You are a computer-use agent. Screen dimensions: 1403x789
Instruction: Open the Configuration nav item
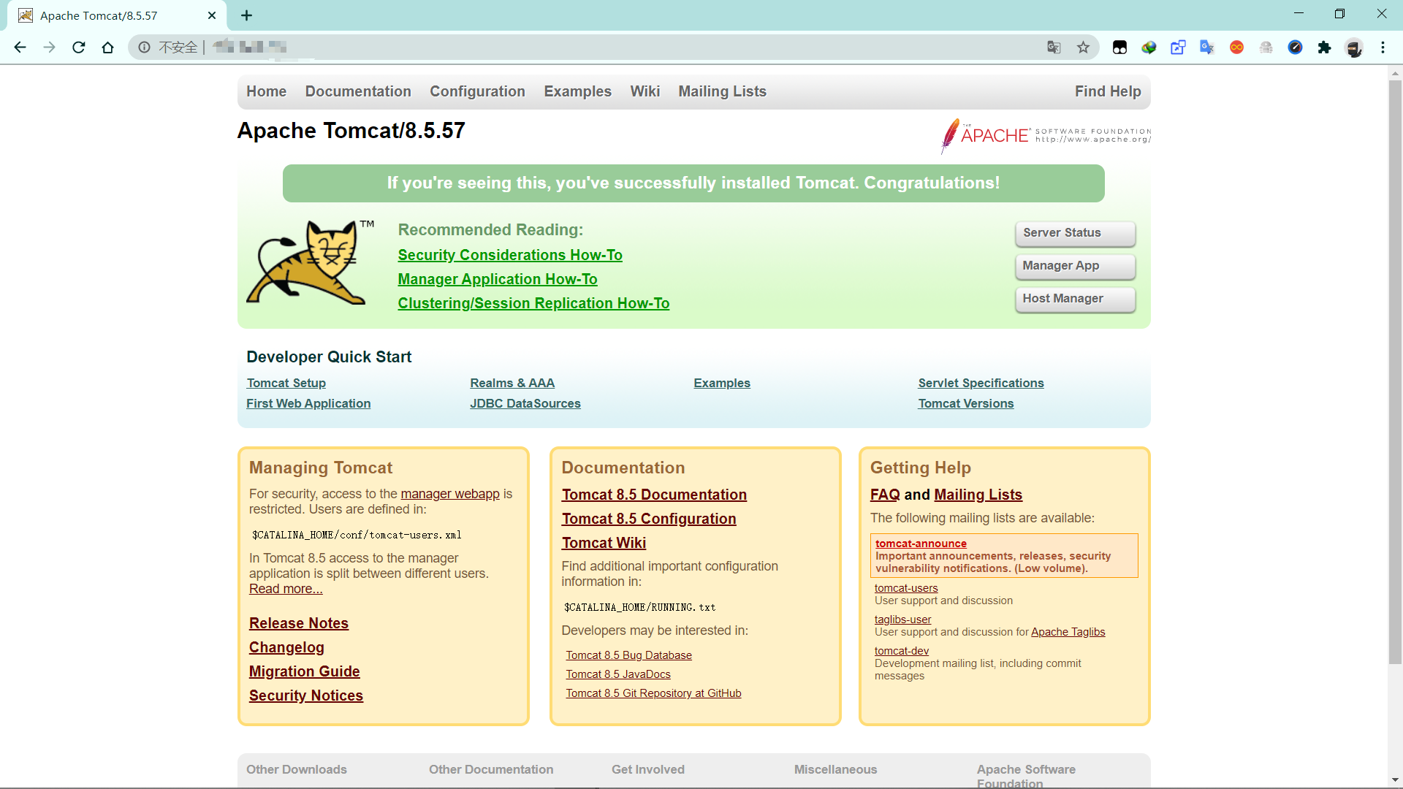tap(477, 91)
